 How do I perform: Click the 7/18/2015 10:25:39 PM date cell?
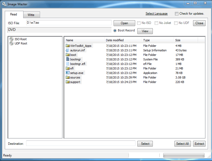(121, 77)
